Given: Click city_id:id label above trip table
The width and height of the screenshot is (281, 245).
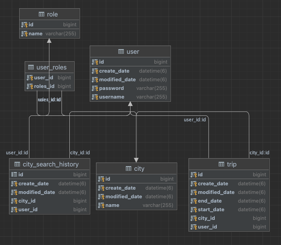Looking at the screenshot, I should click(259, 153).
